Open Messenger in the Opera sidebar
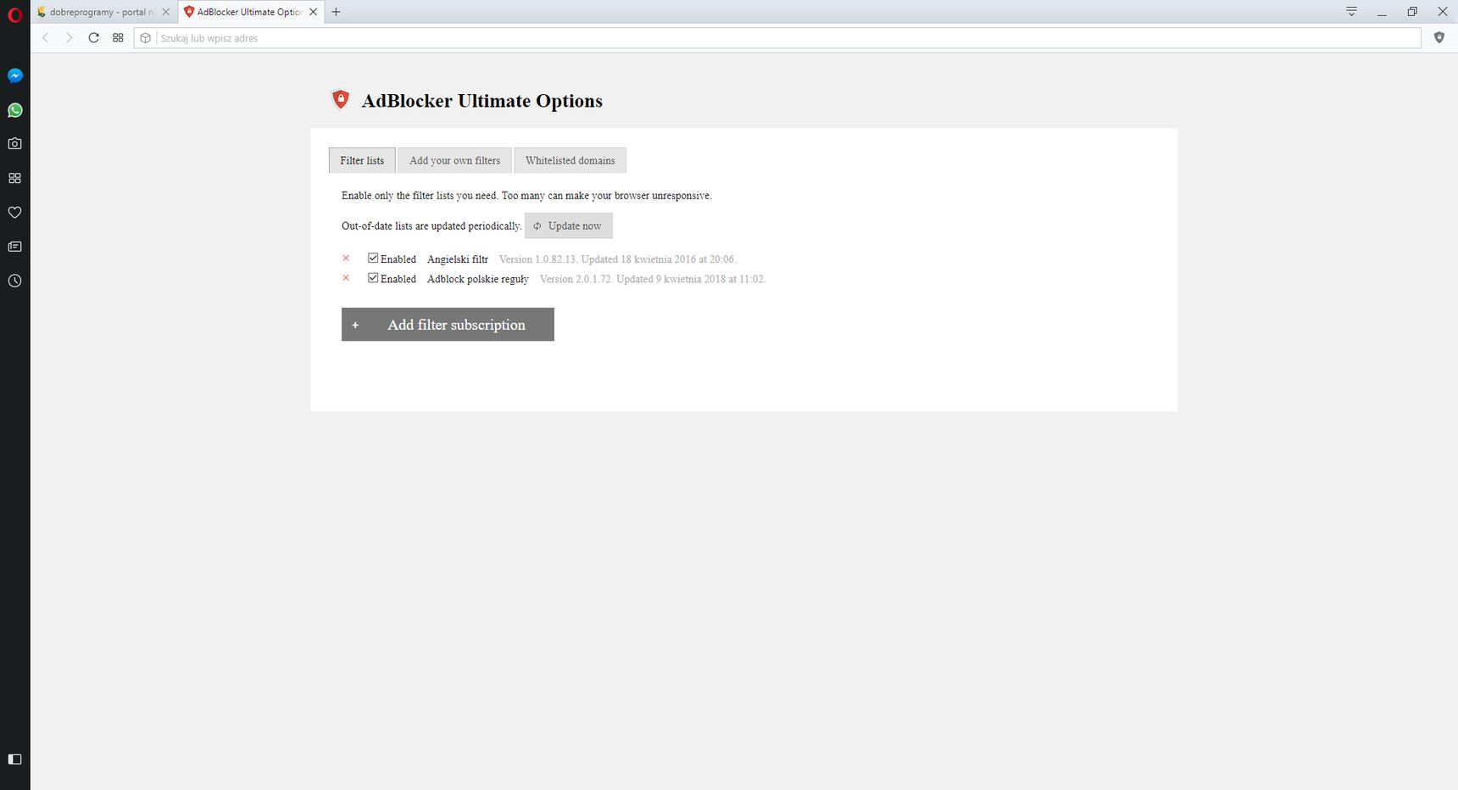This screenshot has height=790, width=1458. (x=14, y=75)
